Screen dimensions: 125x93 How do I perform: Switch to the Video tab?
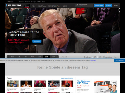33,6
